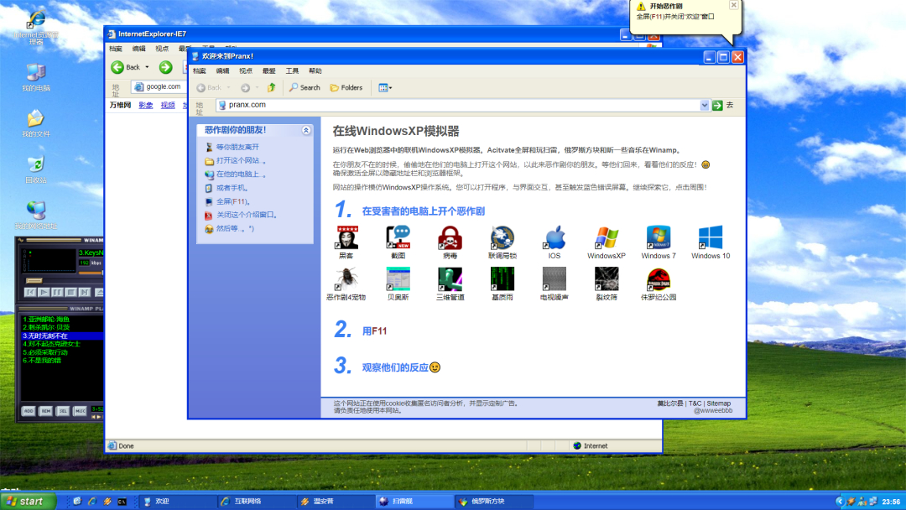Click the Up folder icon in Pranx toolbar
Viewport: 906px width, 510px height.
272,88
